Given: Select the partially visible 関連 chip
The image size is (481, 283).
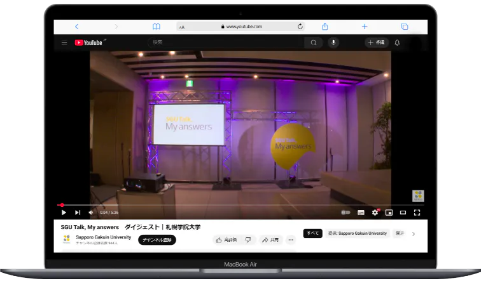Looking at the screenshot, I should 400,233.
